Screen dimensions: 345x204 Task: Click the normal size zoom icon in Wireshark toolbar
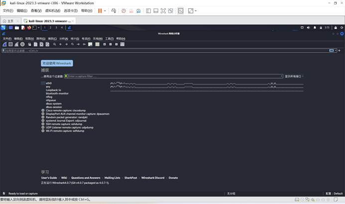[116, 44]
